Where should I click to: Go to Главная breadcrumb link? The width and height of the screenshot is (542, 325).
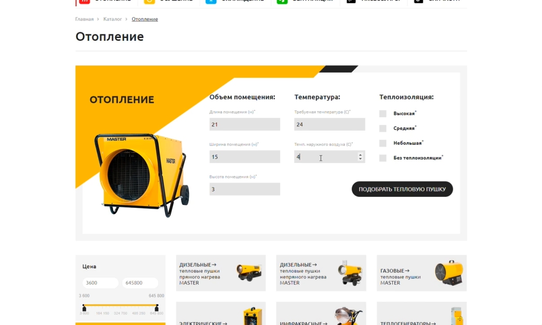click(84, 19)
